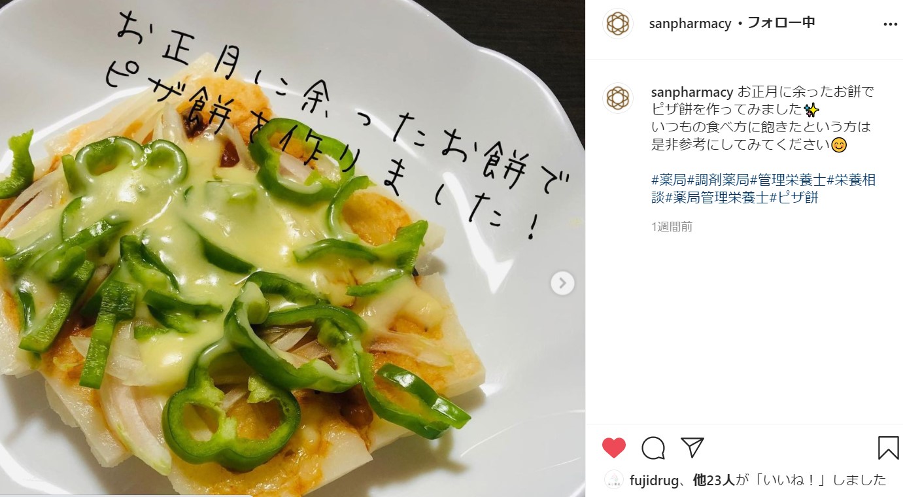Image resolution: width=903 pixels, height=497 pixels.
Task: Share post via paper plane icon
Action: [x=692, y=447]
